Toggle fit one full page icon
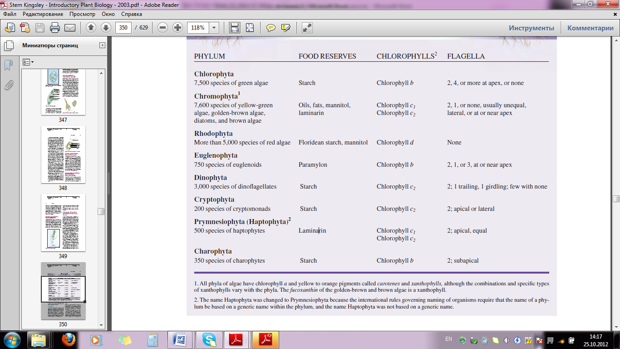 click(250, 28)
